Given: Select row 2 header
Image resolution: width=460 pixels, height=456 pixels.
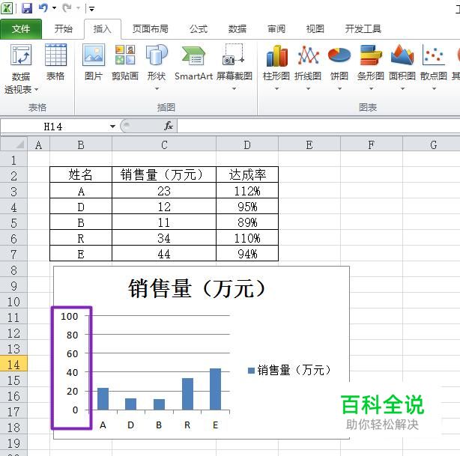Looking at the screenshot, I should coord(13,176).
